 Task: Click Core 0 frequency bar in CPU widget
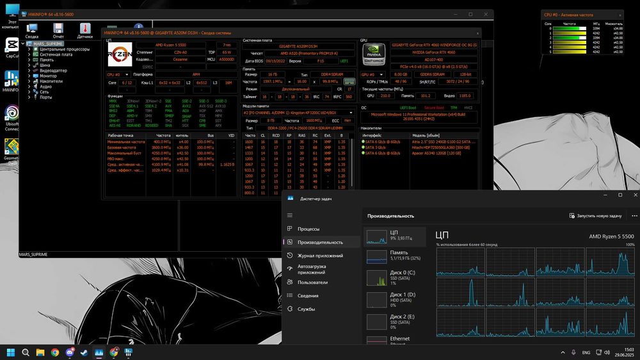(x=570, y=29)
